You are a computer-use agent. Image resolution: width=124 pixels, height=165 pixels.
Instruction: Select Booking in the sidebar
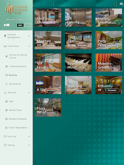click(13, 75)
